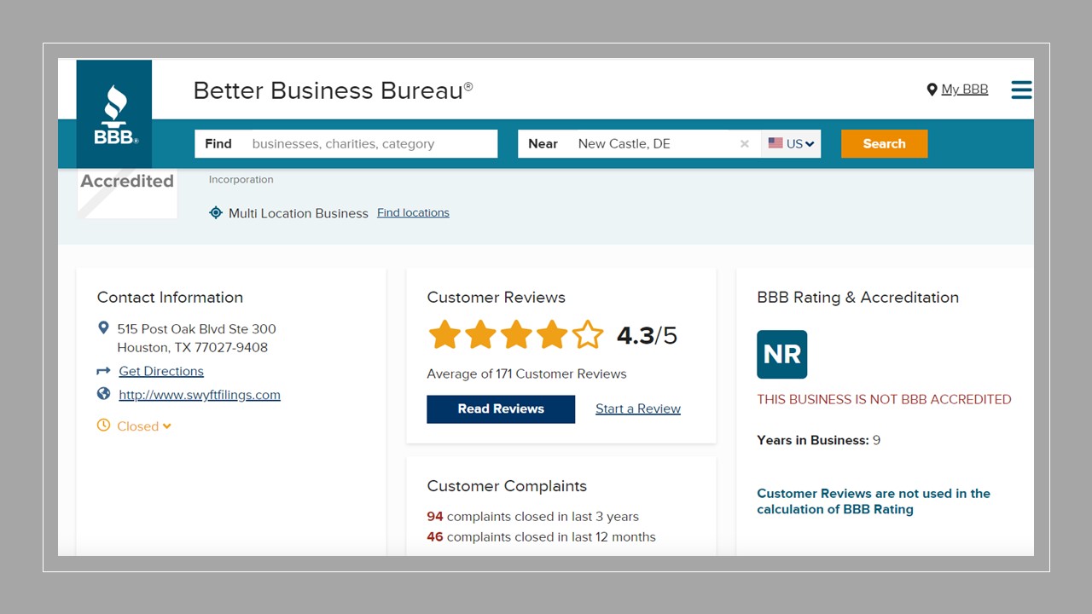
Task: Open Find locations link
Action: 413,213
